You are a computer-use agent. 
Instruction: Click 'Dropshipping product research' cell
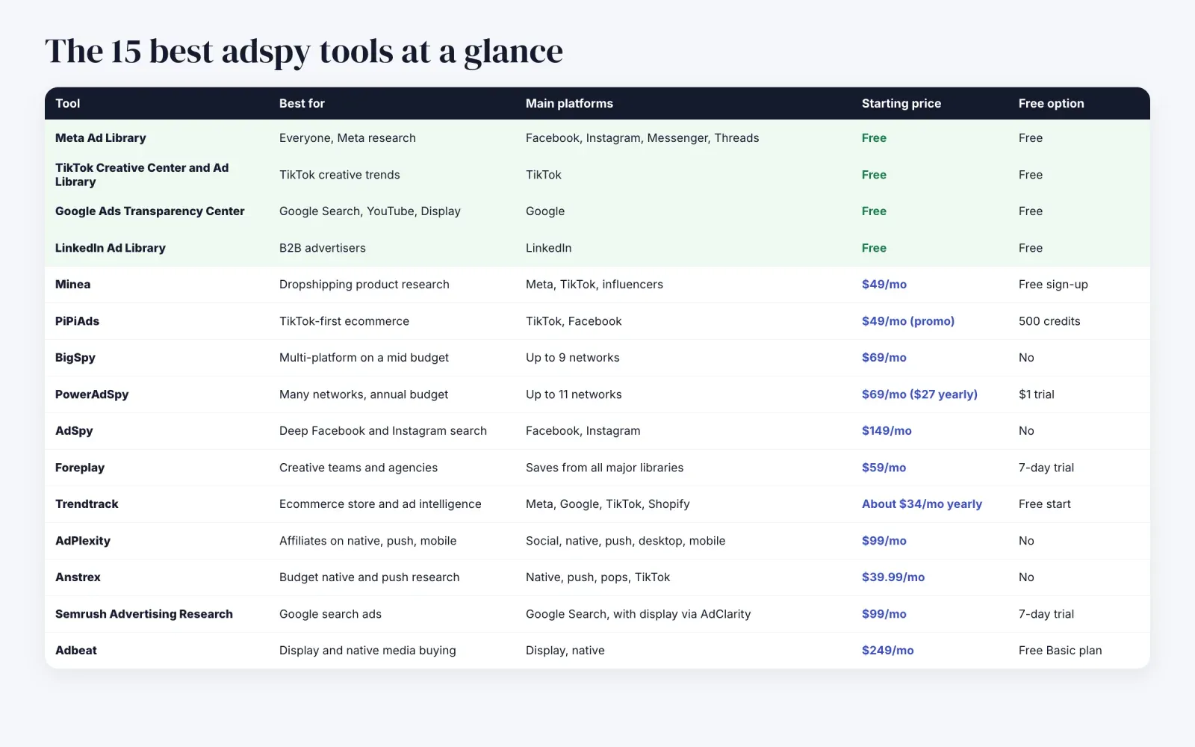click(x=364, y=285)
